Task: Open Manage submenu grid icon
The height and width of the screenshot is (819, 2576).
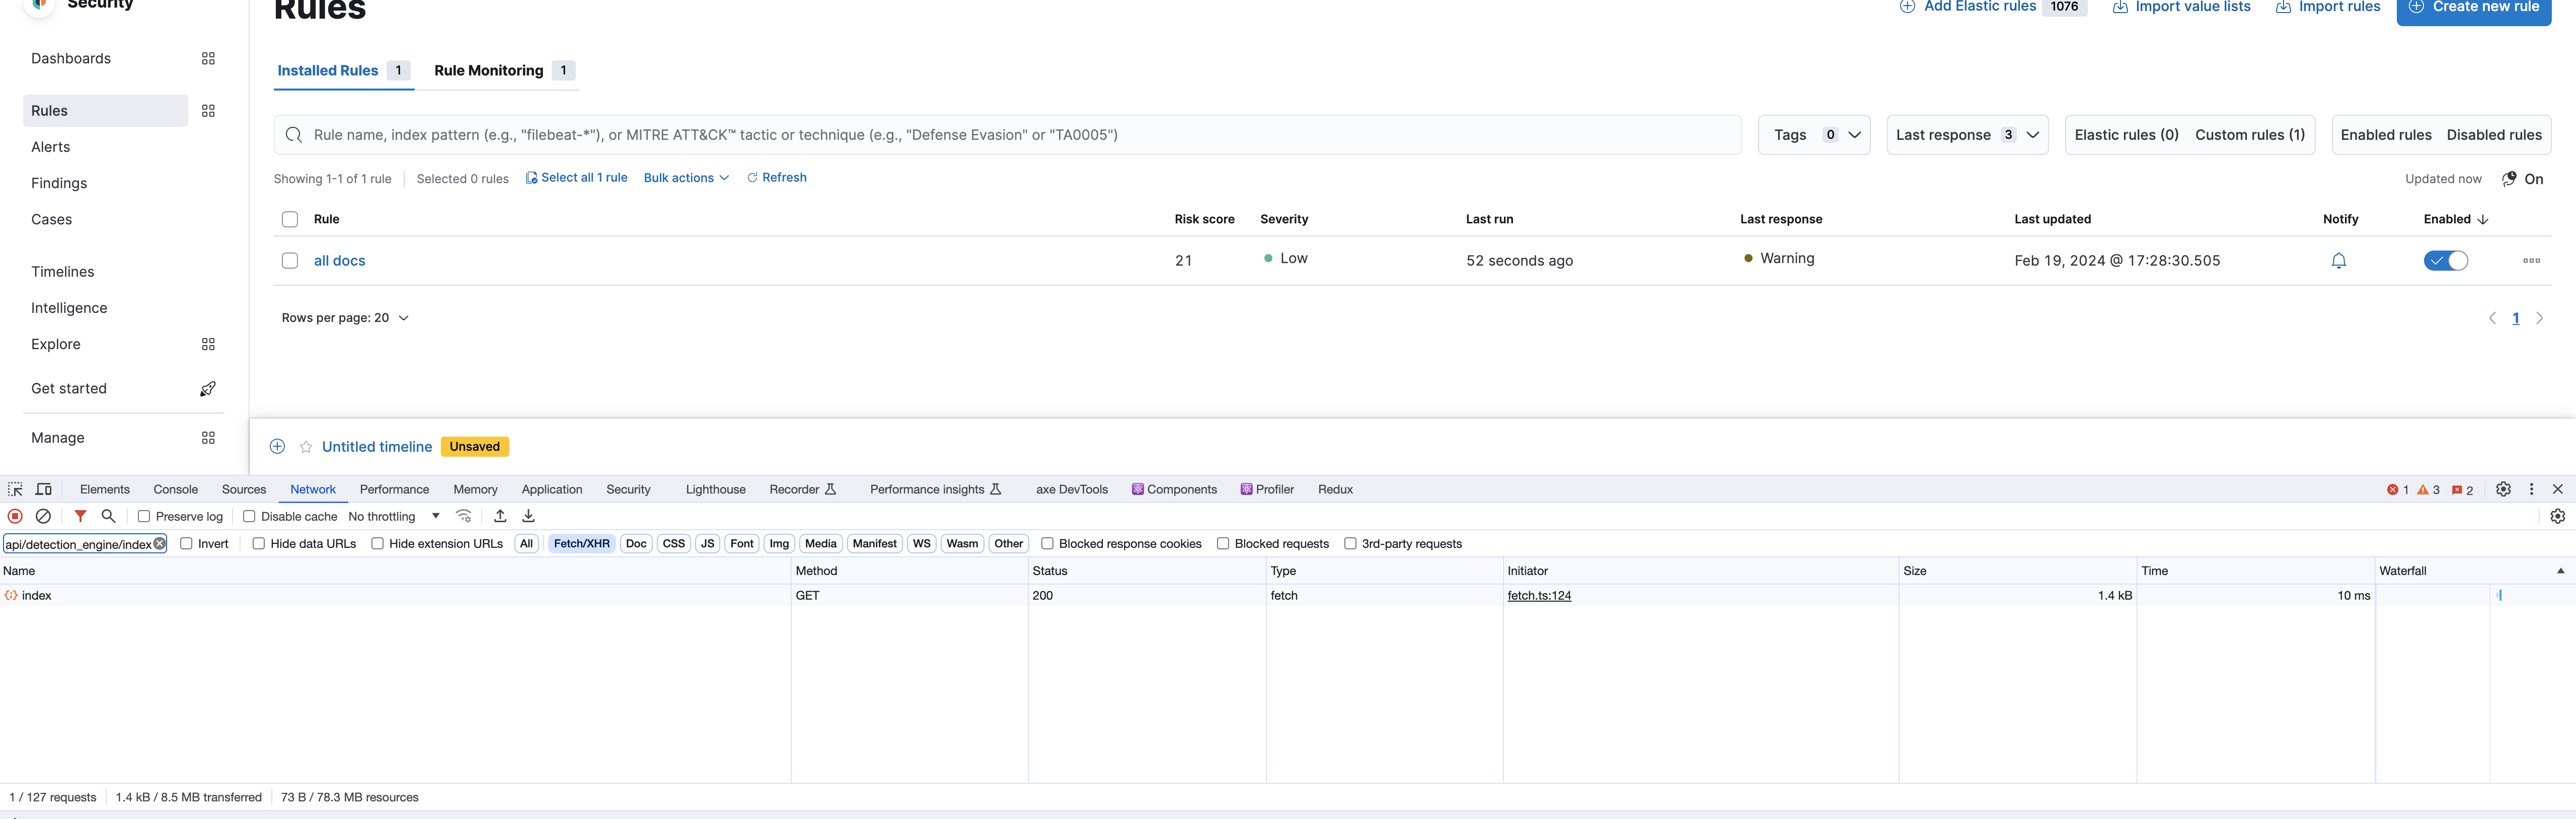Action: [x=208, y=438]
